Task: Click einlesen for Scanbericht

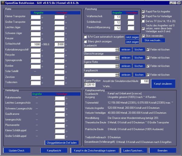Action: (126, 50)
